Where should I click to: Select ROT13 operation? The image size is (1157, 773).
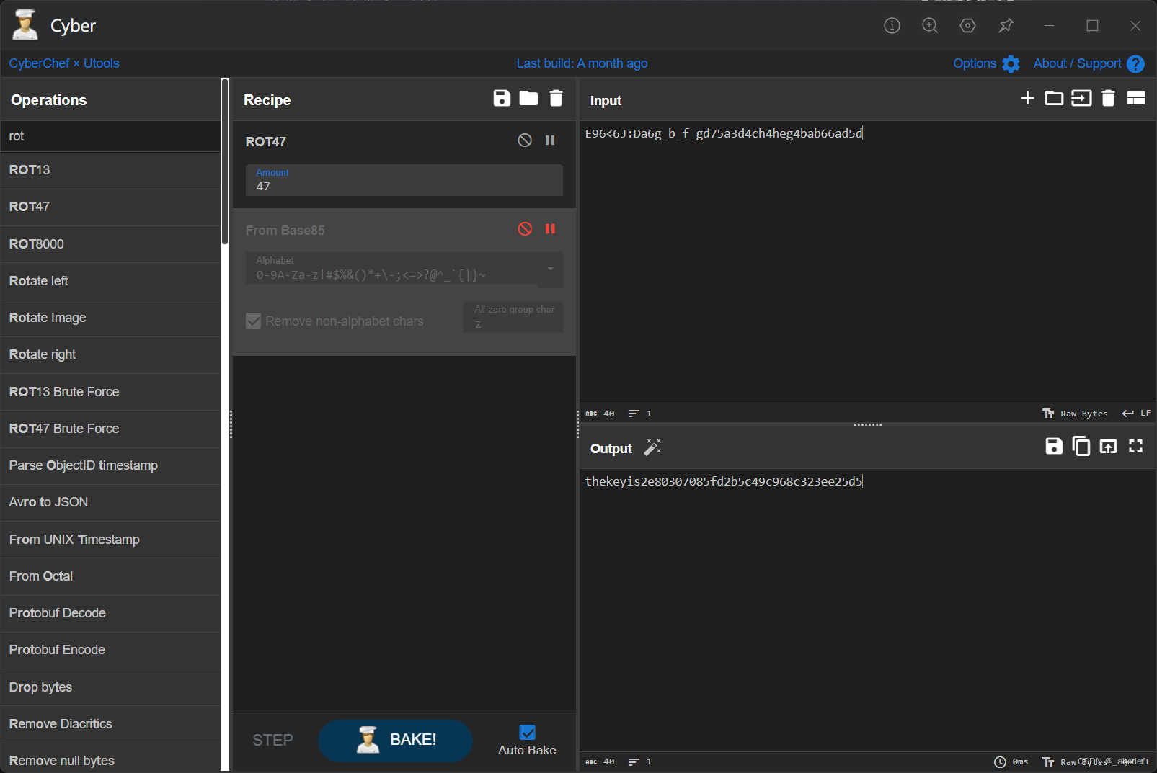pyautogui.click(x=110, y=170)
